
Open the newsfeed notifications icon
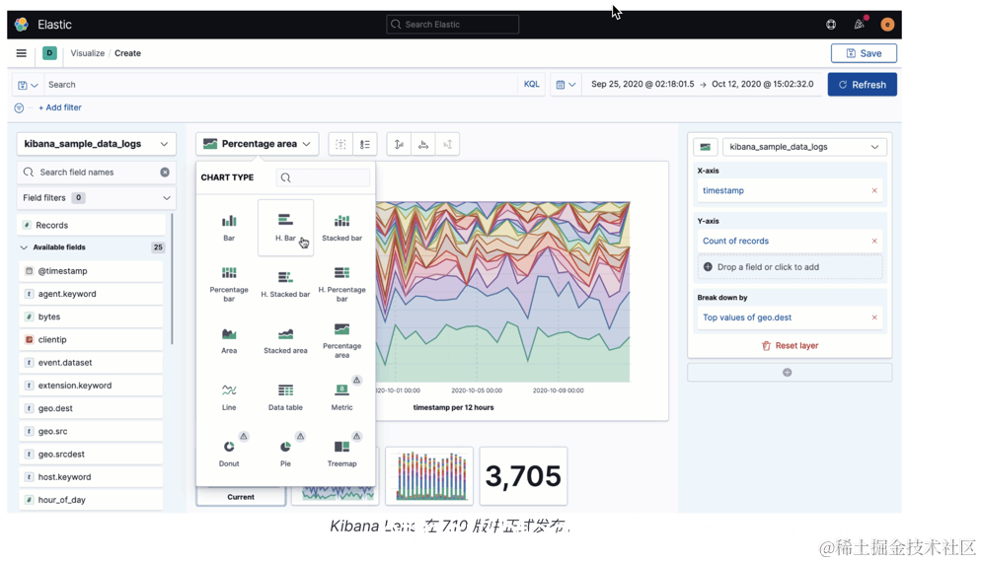859,25
